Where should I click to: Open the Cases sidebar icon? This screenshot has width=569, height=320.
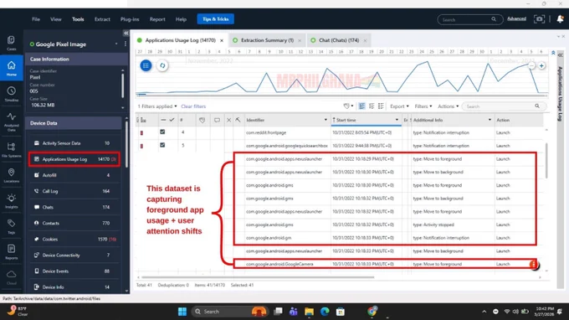pos(11,43)
